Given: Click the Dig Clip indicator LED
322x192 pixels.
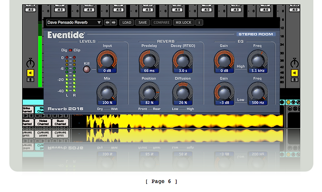Looking at the screenshot, I should click(71, 50).
